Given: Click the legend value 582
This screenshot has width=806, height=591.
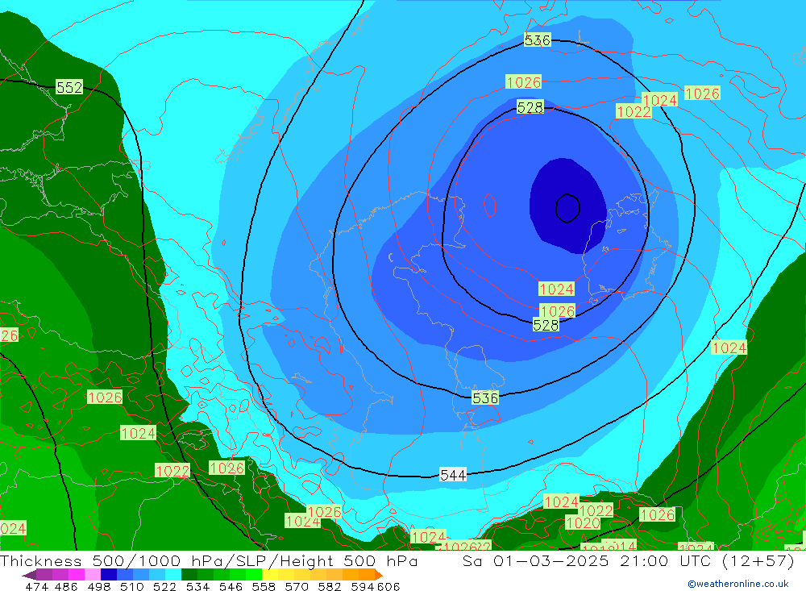Looking at the screenshot, I should pos(330,586).
